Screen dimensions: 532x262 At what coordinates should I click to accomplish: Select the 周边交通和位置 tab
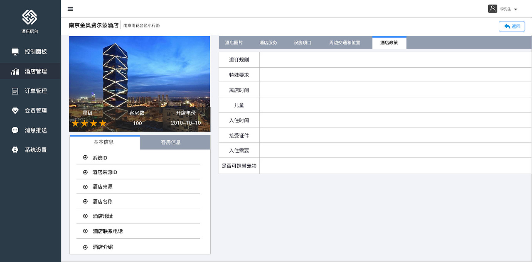click(x=345, y=42)
